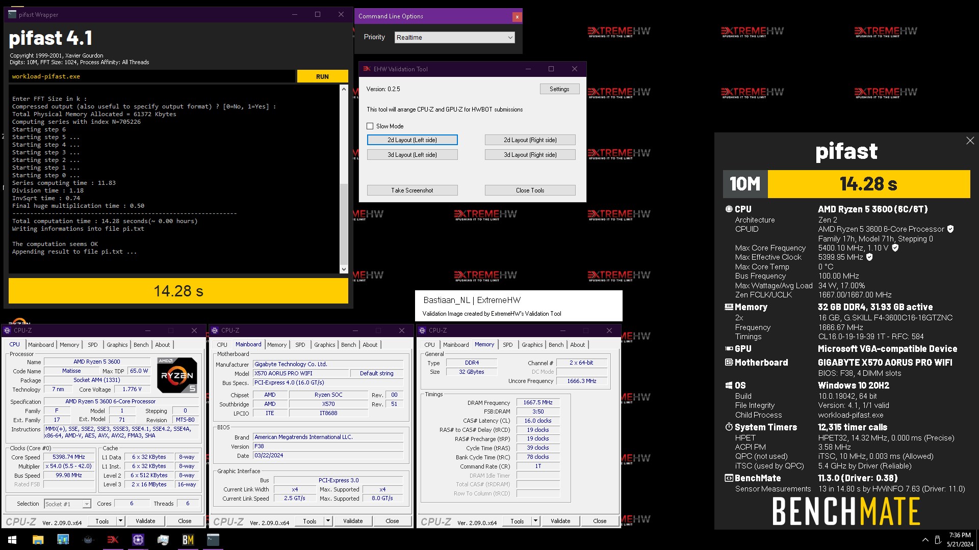Click first CPU-Z window title icon

click(x=7, y=331)
